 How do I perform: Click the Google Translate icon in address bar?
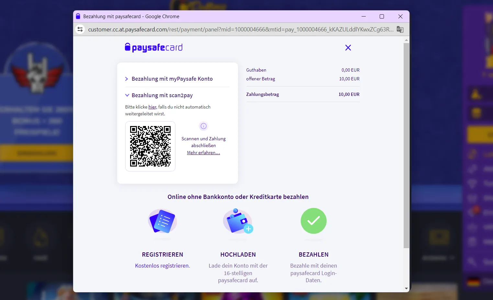pos(400,29)
